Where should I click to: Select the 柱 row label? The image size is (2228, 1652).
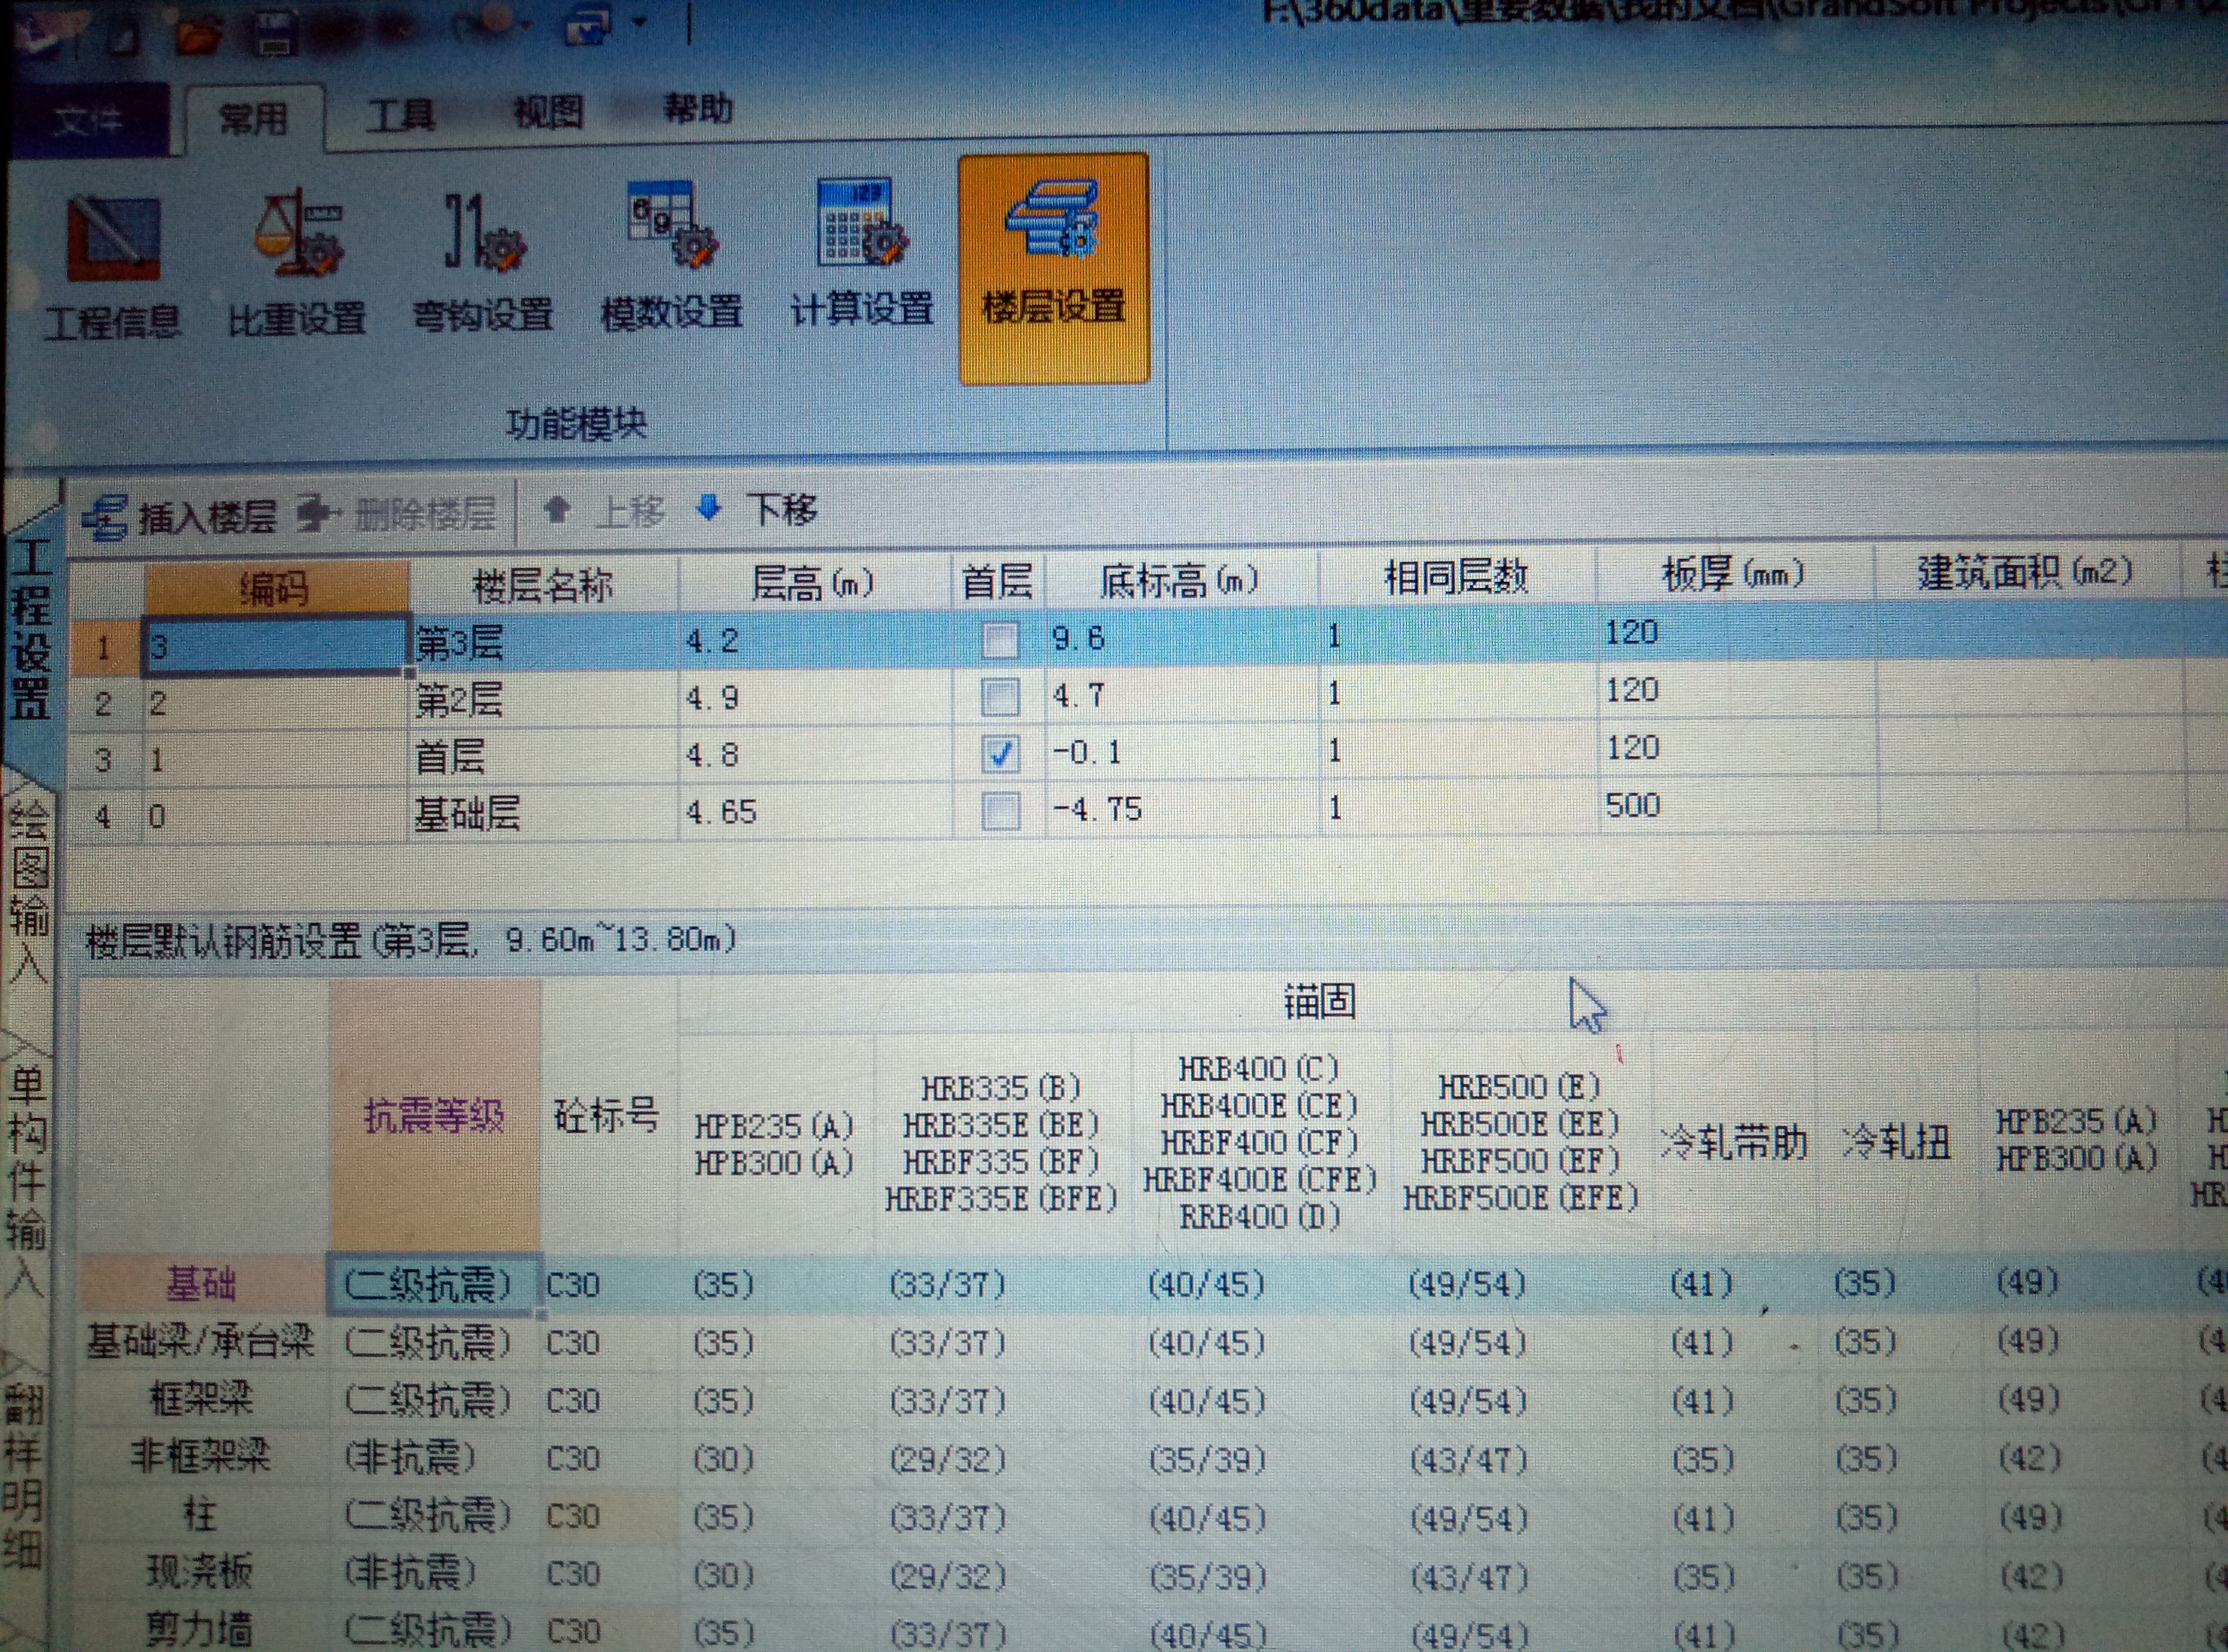[x=202, y=1514]
